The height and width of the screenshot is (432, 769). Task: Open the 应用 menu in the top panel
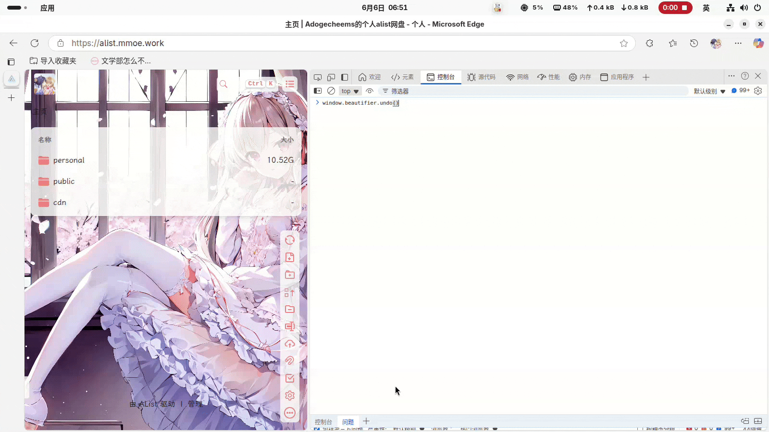(x=47, y=8)
